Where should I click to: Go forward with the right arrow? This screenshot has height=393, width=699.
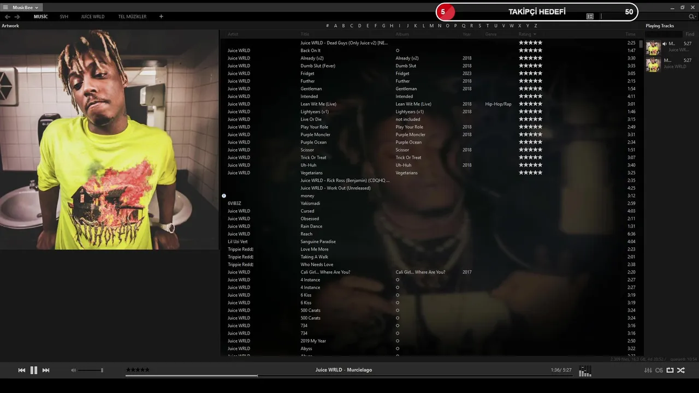[x=17, y=17]
